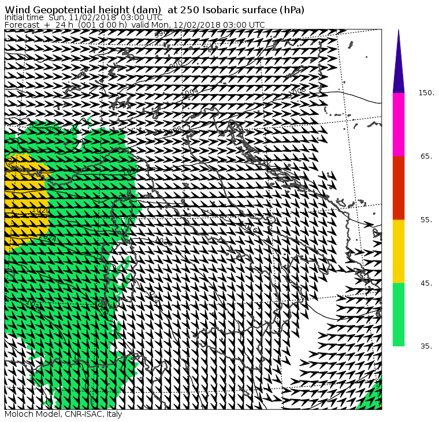This screenshot has height=422, width=439.
Task: Click the legend value 55.
Action: pyautogui.click(x=426, y=220)
